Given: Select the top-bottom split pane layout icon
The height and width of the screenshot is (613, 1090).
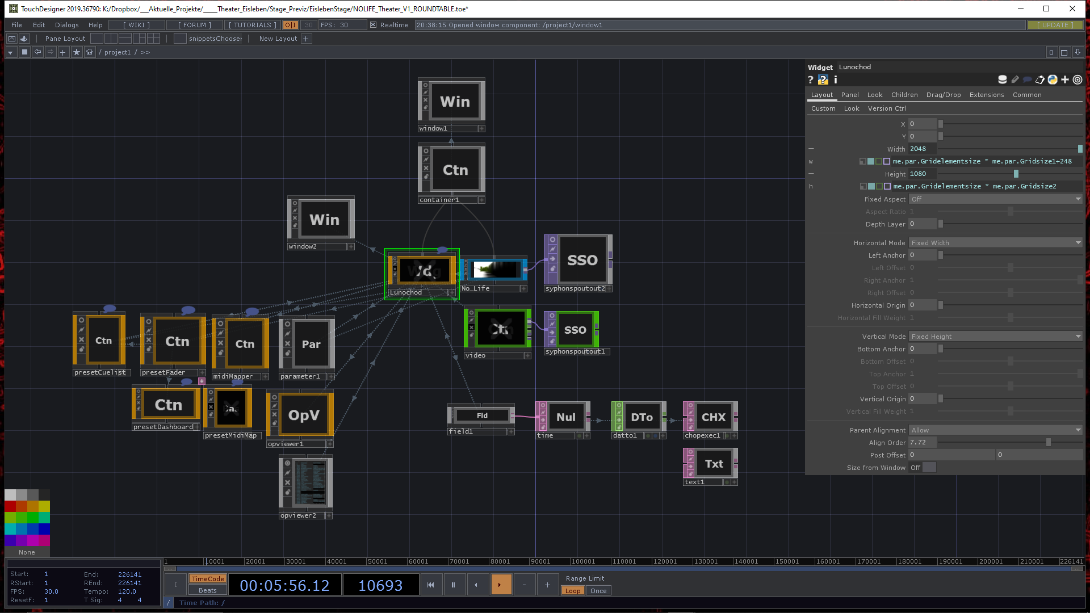Looking at the screenshot, I should click(x=125, y=39).
